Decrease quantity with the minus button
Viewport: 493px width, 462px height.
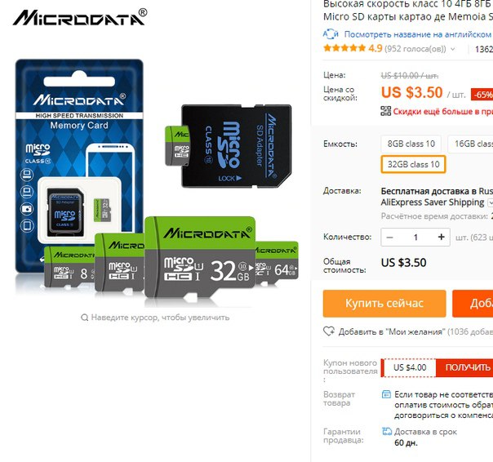pos(389,238)
